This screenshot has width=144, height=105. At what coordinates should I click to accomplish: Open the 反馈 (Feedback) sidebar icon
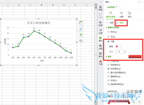coord(101,47)
